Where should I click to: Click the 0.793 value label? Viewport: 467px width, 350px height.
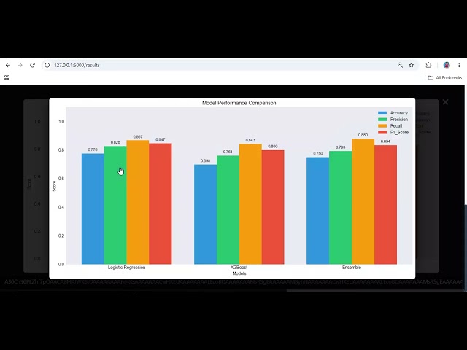pyautogui.click(x=341, y=147)
